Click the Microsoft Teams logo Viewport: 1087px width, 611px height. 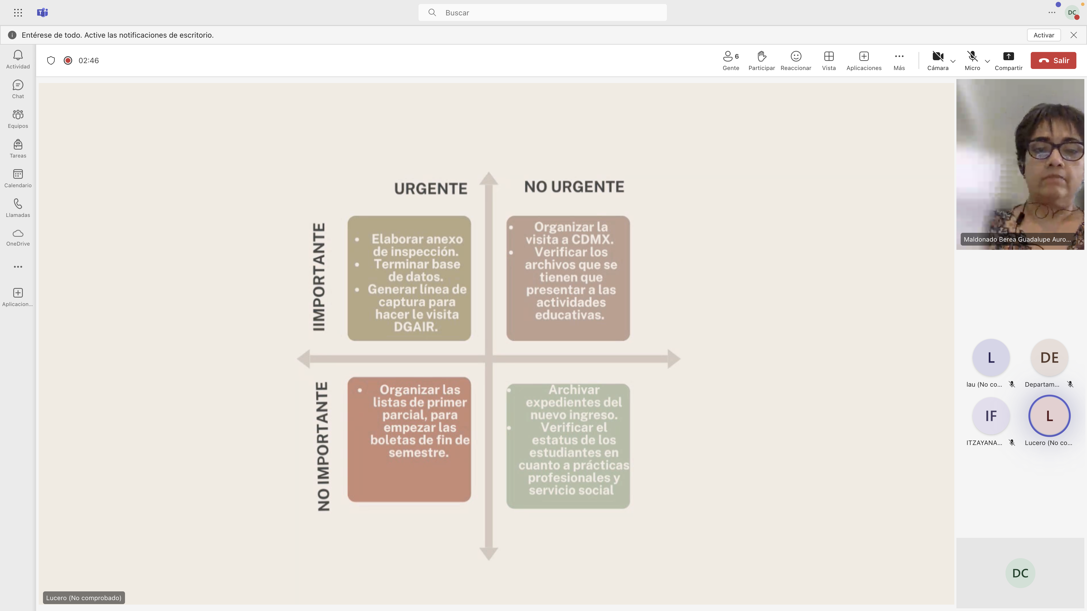pos(43,13)
